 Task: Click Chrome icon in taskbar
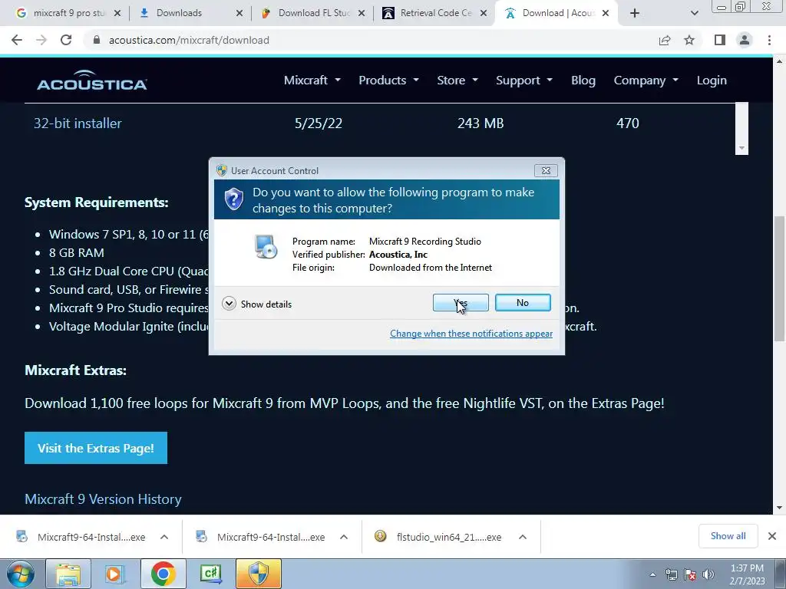[163, 574]
